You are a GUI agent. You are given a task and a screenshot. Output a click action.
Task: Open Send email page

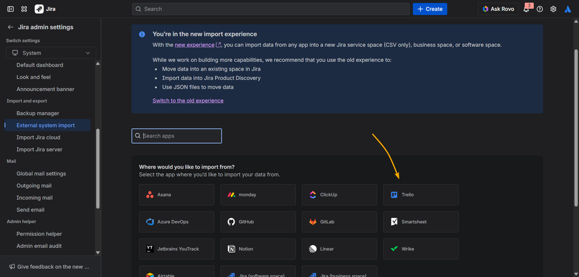[31, 210]
